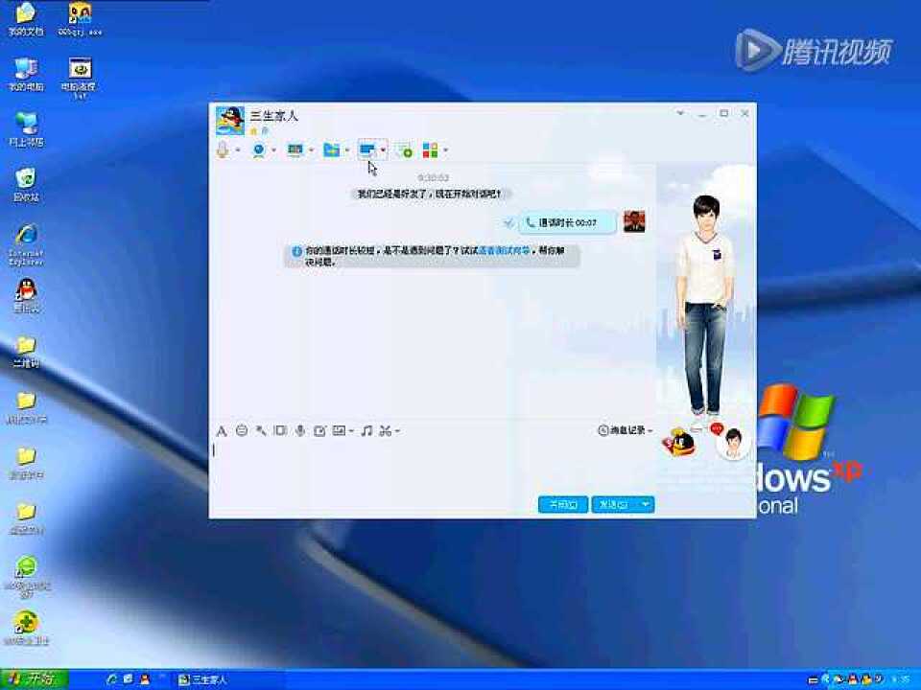Click round face avatar thumbnail bottom right
Image resolution: width=921 pixels, height=690 pixels.
tap(733, 444)
